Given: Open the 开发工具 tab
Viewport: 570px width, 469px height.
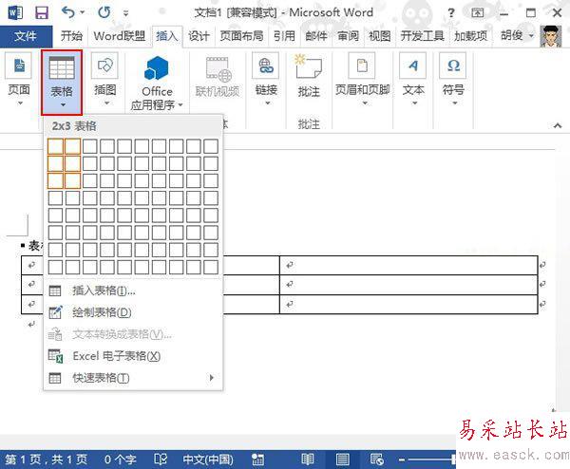Looking at the screenshot, I should coord(423,36).
